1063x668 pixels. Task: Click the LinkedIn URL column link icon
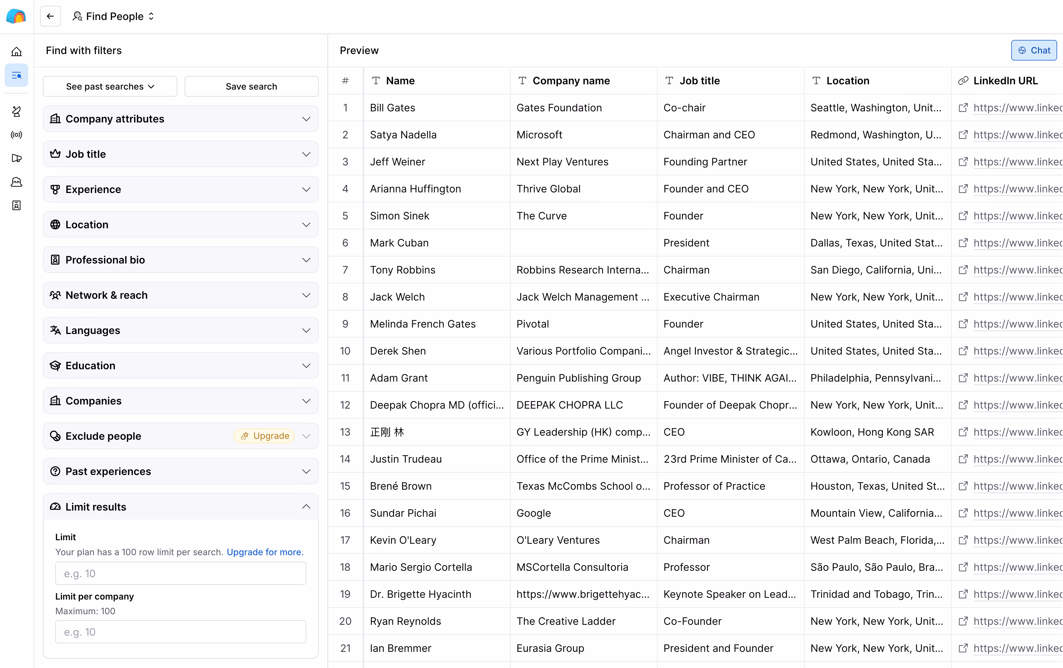(x=963, y=81)
